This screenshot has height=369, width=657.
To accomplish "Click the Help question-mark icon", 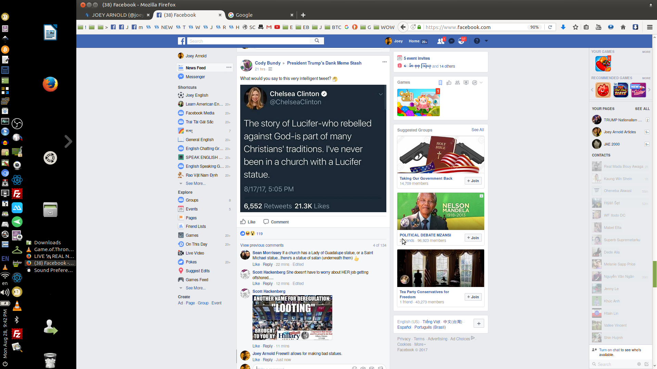I will [x=477, y=41].
